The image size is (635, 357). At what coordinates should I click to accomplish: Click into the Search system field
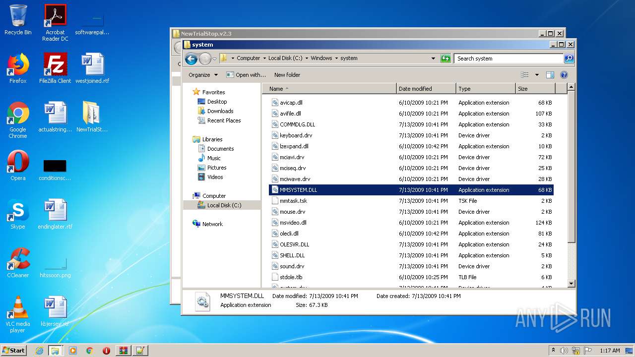click(x=509, y=59)
